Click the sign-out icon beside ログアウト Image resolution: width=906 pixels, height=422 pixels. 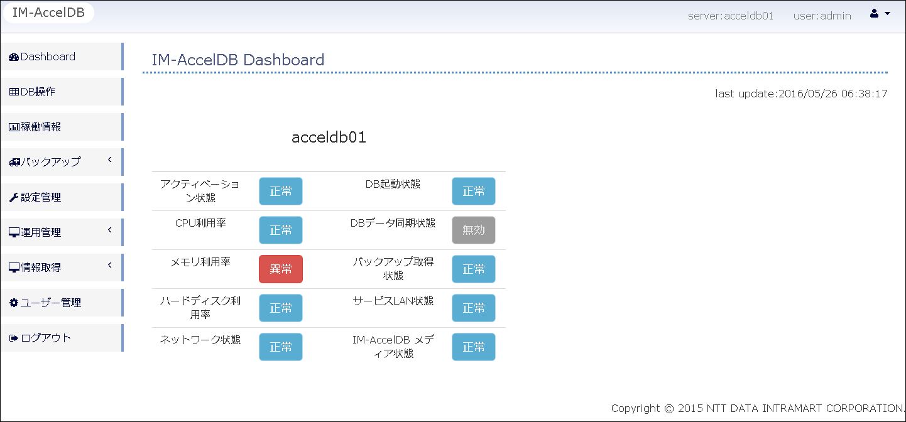(14, 338)
